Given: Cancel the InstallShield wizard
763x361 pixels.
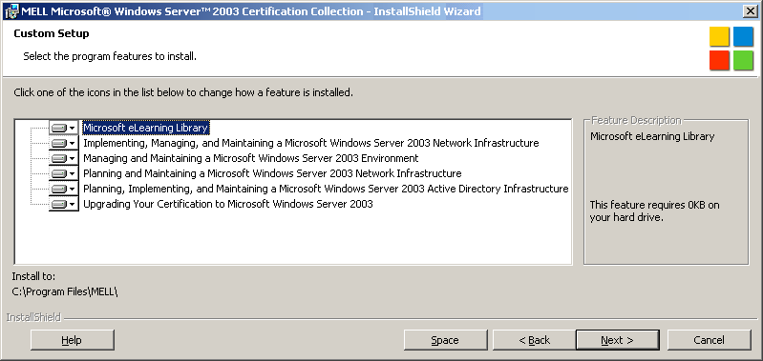Looking at the screenshot, I should [709, 340].
